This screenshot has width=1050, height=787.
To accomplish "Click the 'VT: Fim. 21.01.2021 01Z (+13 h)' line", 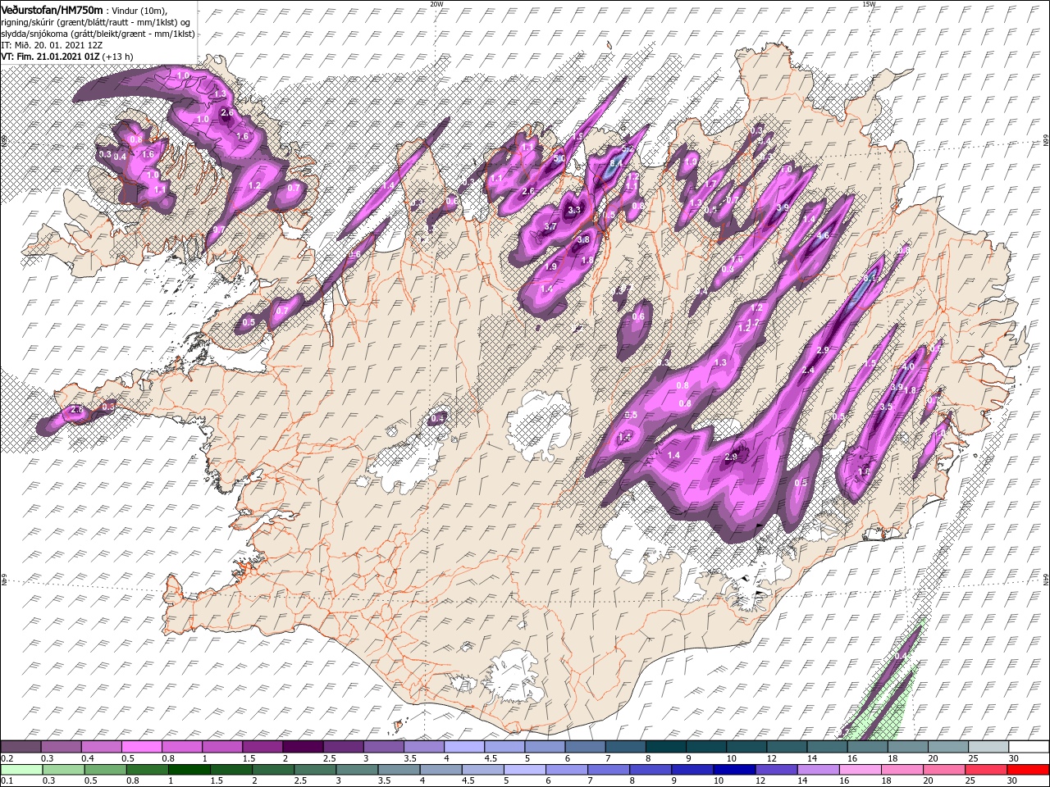I will (x=67, y=57).
